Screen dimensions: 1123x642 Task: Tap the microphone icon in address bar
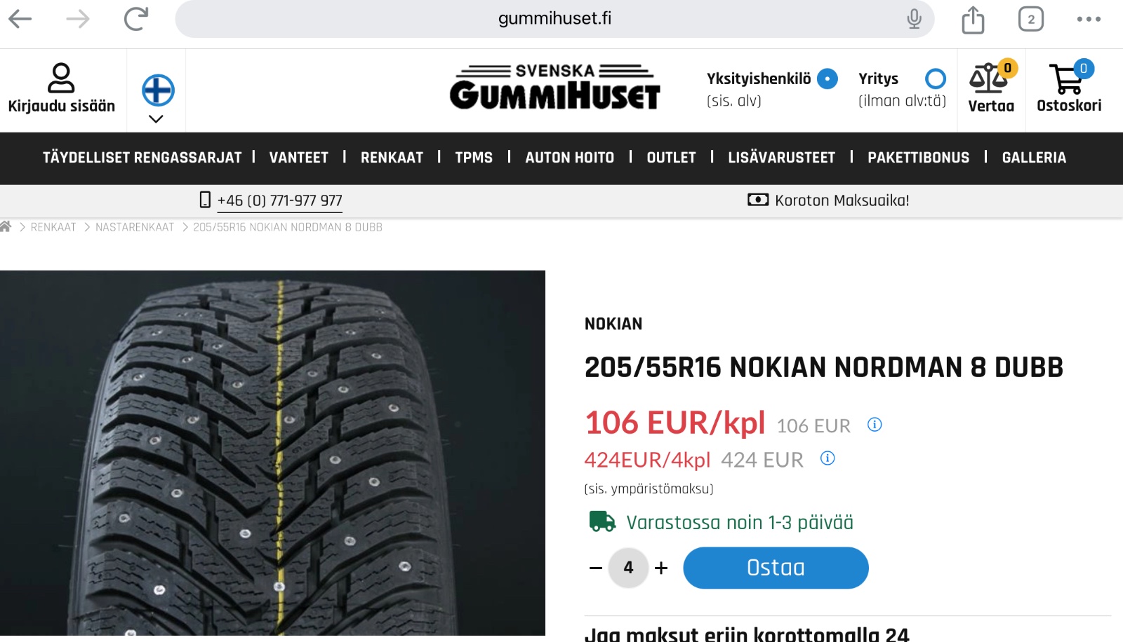pyautogui.click(x=914, y=19)
